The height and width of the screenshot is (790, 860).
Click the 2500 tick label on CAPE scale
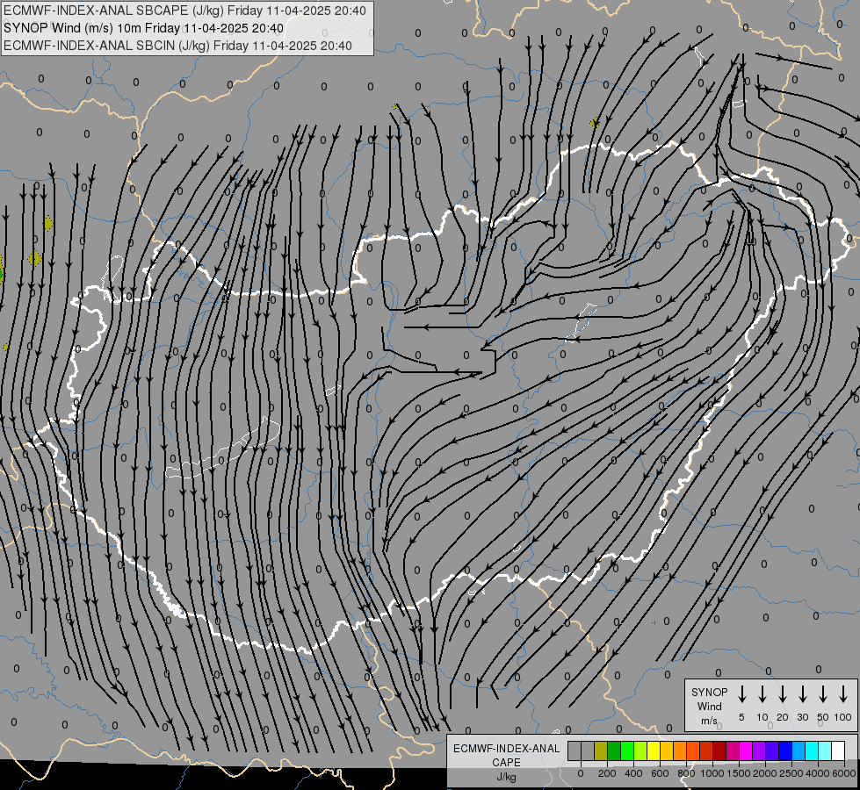[791, 773]
